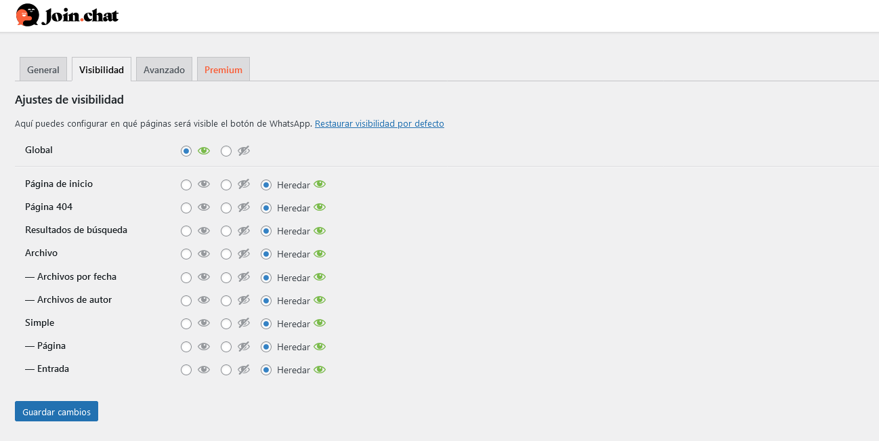Open the Premium tab
The height and width of the screenshot is (441, 879).
(x=223, y=70)
